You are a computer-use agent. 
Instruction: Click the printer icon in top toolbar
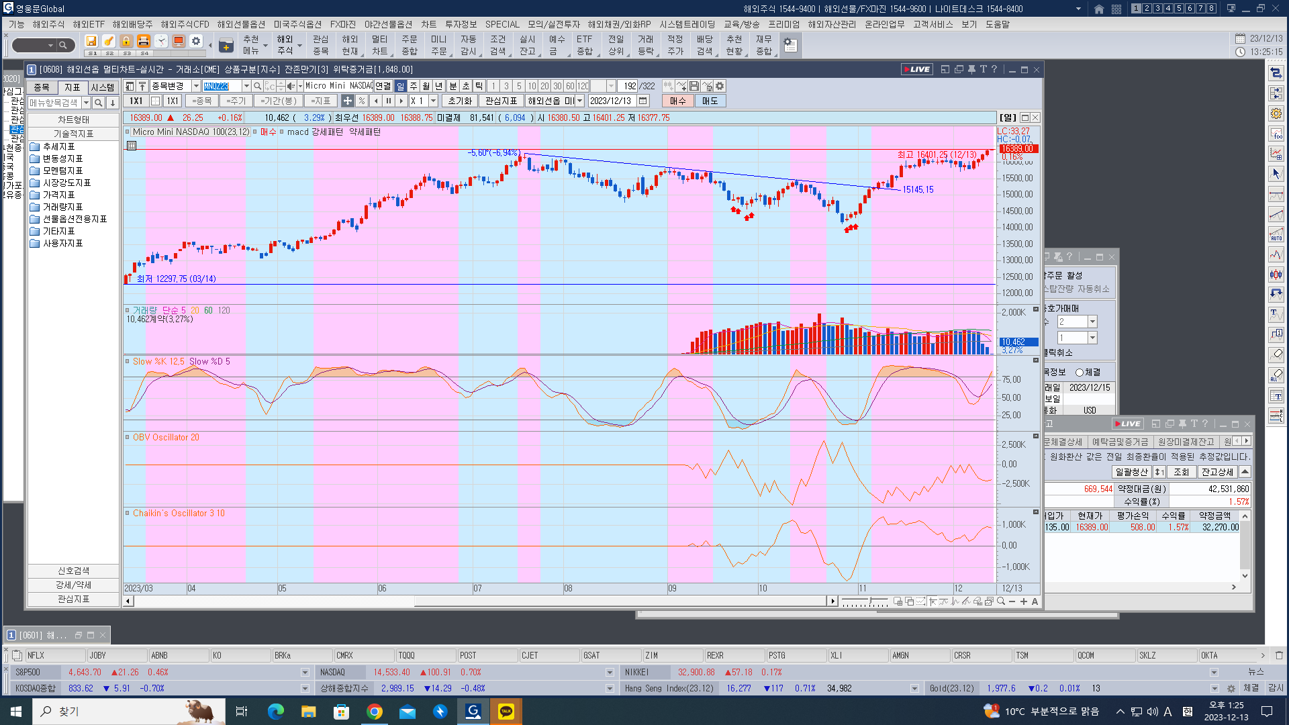[144, 42]
